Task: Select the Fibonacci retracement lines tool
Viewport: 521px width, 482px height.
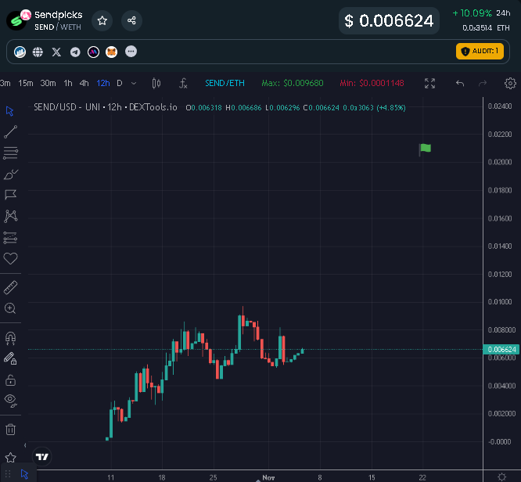Action: click(10, 153)
